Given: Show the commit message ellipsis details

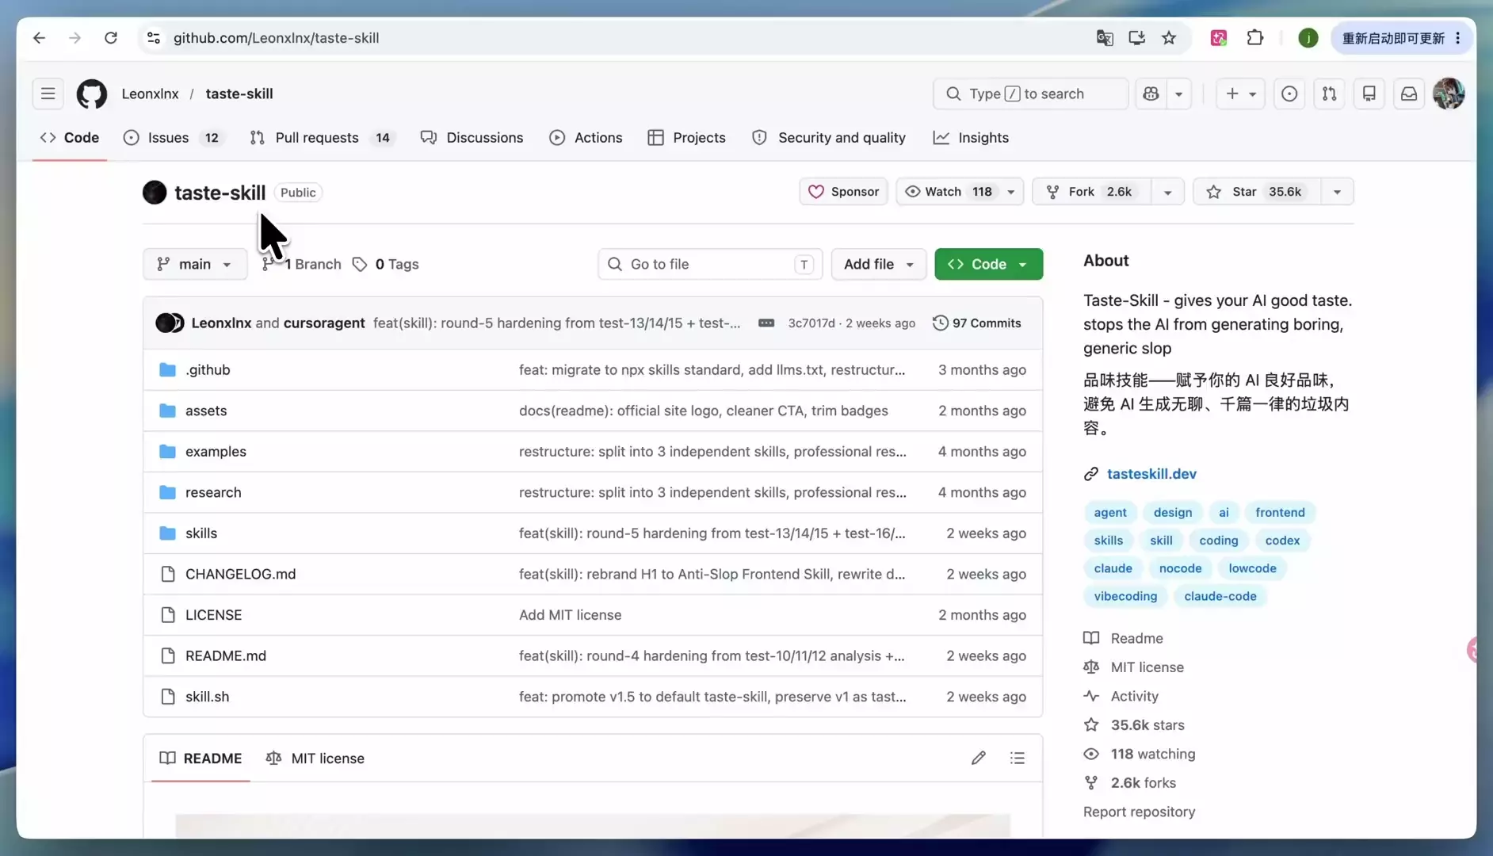Looking at the screenshot, I should (x=766, y=323).
